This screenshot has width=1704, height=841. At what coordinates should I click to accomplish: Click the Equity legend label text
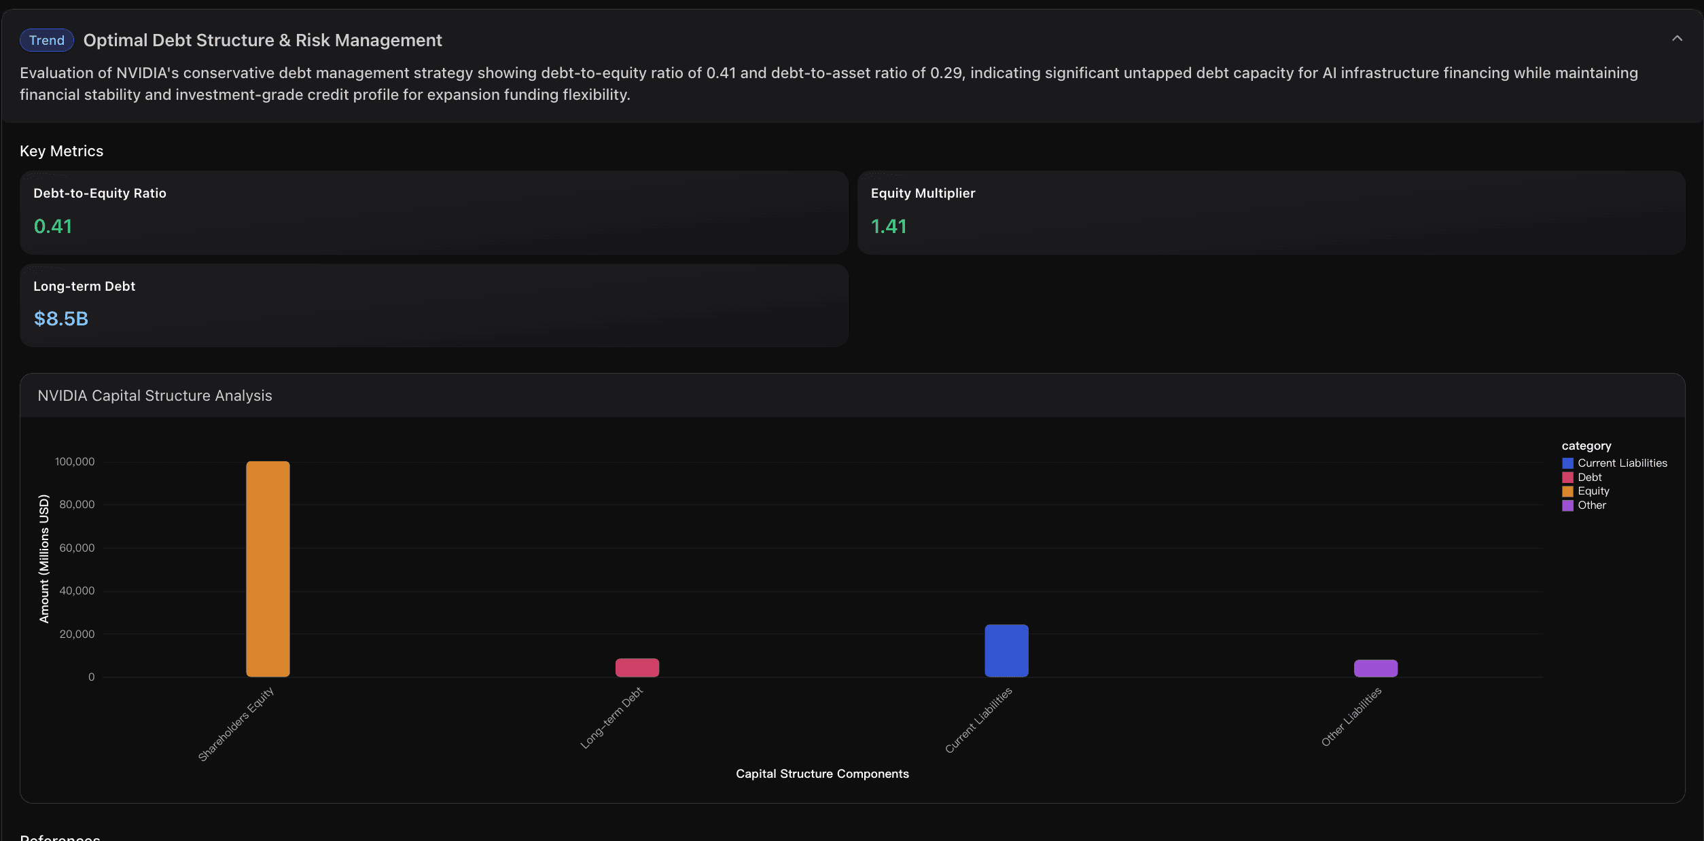coord(1593,491)
